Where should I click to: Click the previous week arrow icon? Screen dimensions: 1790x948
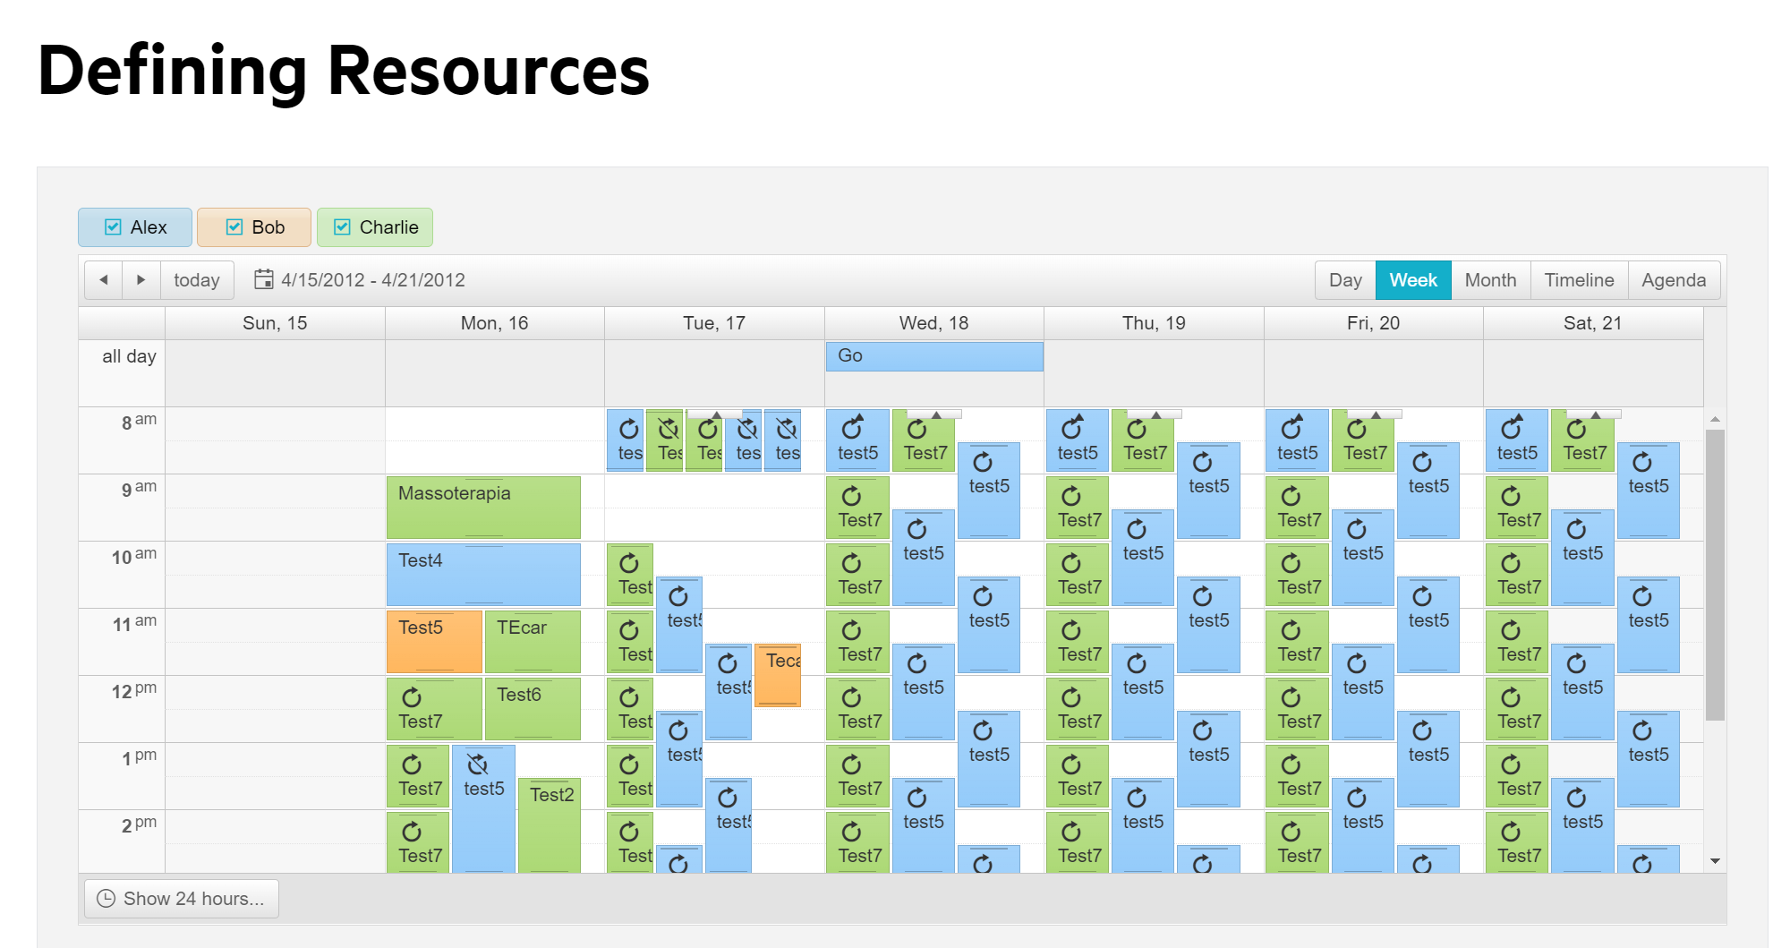(x=104, y=279)
